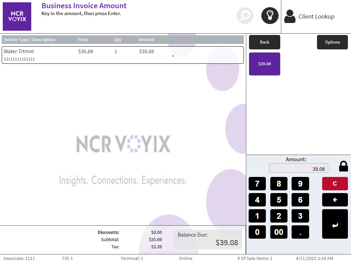Select the Water Trtmnt line item
Screen dimensions: 351x262
pyautogui.click(x=123, y=55)
